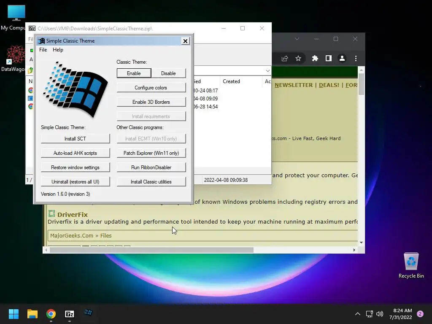Click Chrome tab search chevron

click(x=297, y=39)
